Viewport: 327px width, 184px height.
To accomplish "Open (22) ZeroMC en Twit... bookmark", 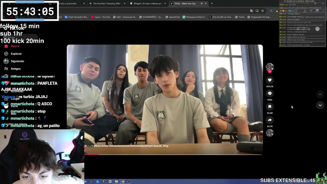I will [220, 17].
